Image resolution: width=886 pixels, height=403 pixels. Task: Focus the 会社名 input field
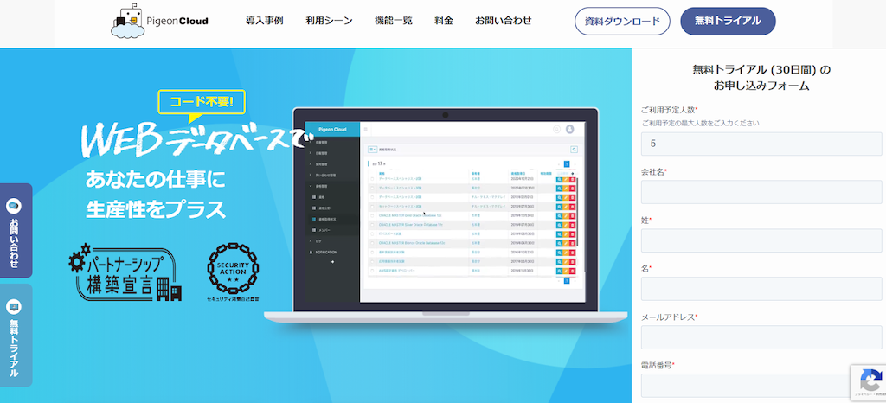[x=761, y=192]
